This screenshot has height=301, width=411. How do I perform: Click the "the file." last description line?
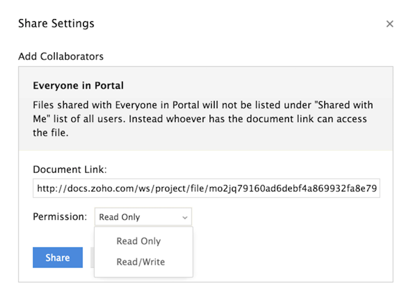(51, 133)
